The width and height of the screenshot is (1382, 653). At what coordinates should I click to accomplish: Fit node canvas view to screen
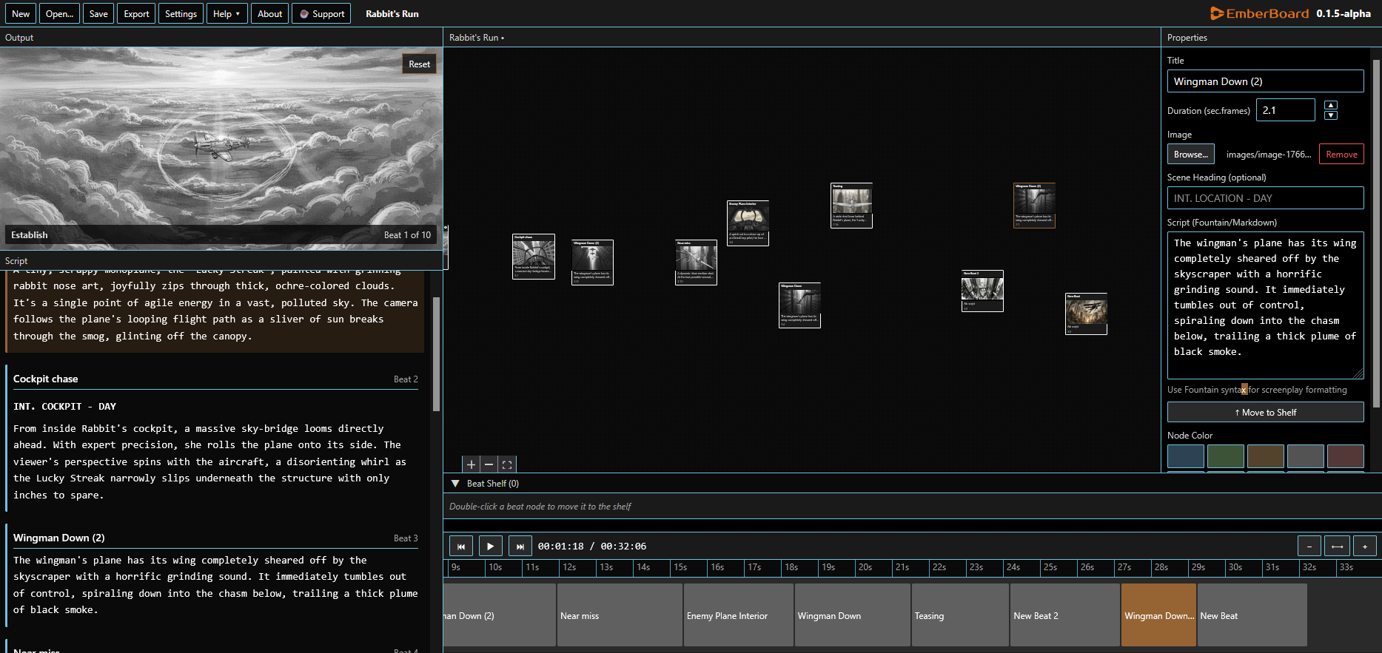[507, 464]
